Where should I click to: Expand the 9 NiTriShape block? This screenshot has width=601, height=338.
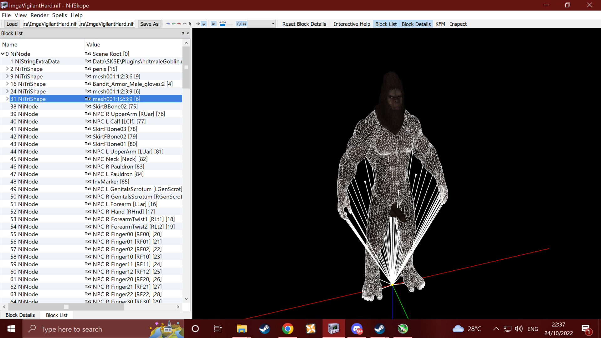[x=7, y=76]
